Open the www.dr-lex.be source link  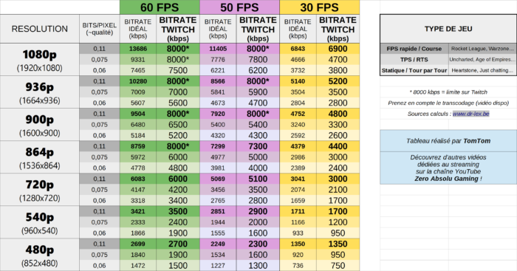click(x=471, y=114)
